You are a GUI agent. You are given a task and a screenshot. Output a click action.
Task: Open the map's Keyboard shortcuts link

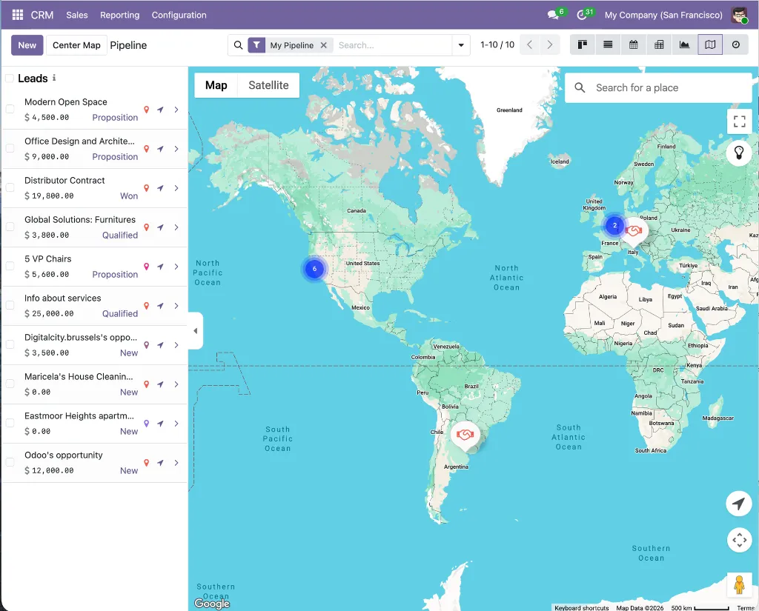(x=581, y=607)
